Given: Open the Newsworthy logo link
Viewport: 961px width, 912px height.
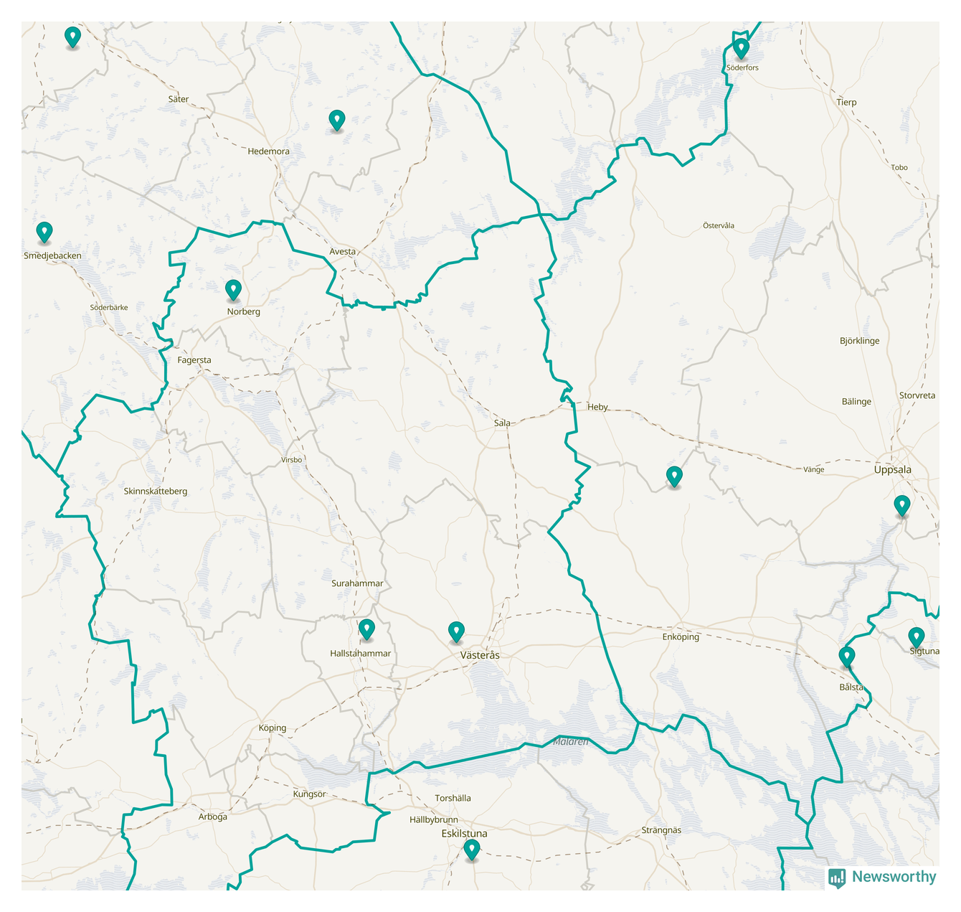Looking at the screenshot, I should (882, 877).
